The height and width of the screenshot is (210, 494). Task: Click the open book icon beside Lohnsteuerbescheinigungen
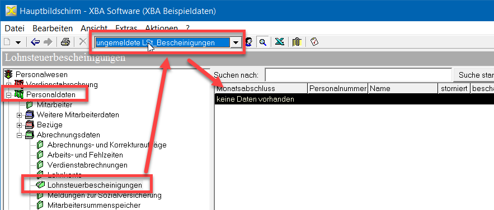(40, 185)
